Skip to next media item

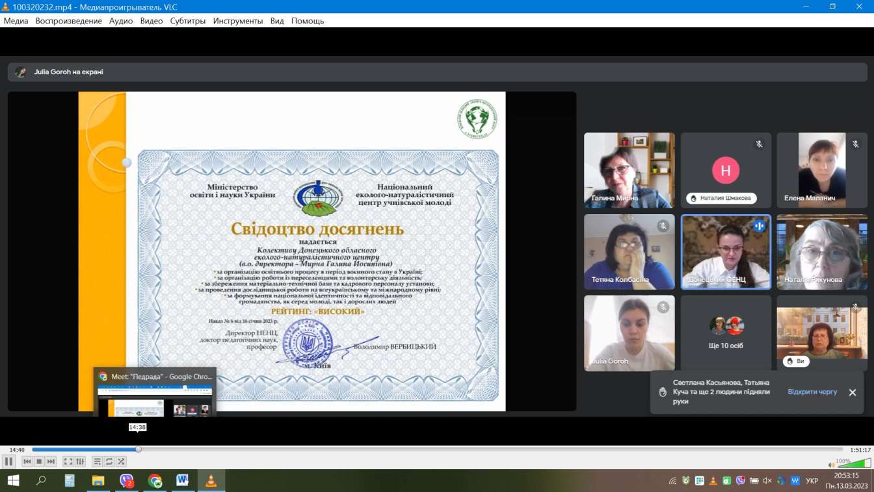click(x=51, y=461)
